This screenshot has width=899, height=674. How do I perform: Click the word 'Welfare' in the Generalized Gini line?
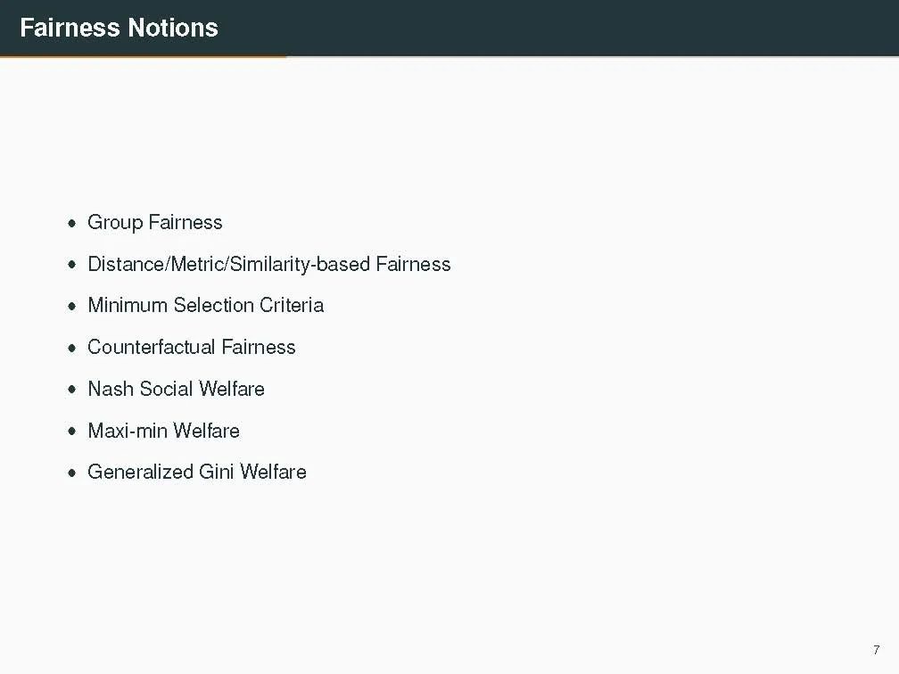pyautogui.click(x=273, y=472)
